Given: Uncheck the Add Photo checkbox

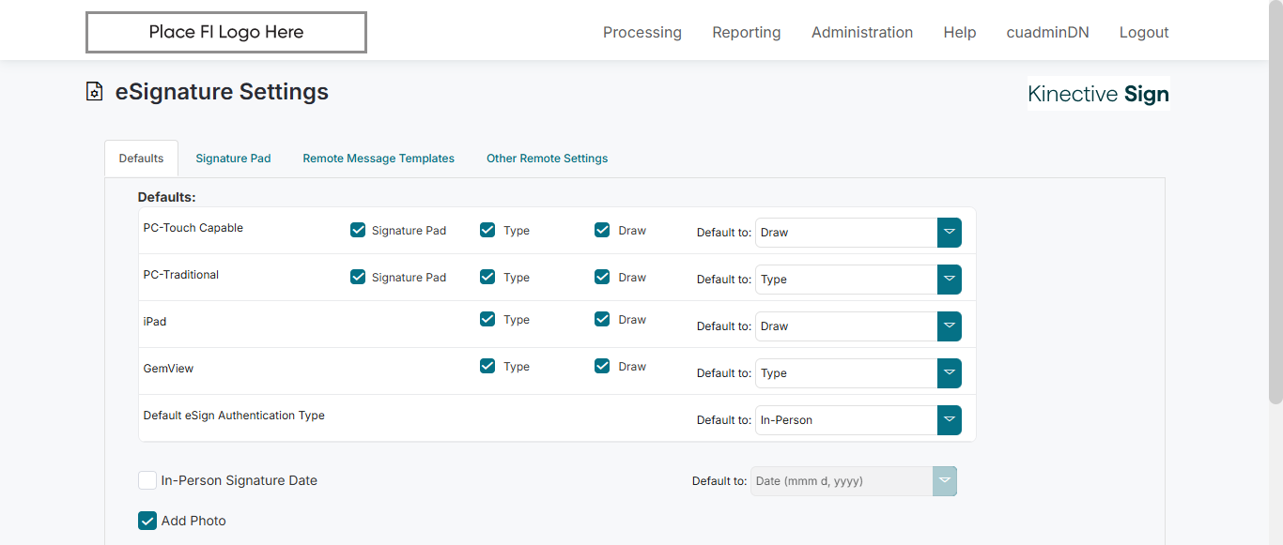Looking at the screenshot, I should pyautogui.click(x=147, y=521).
